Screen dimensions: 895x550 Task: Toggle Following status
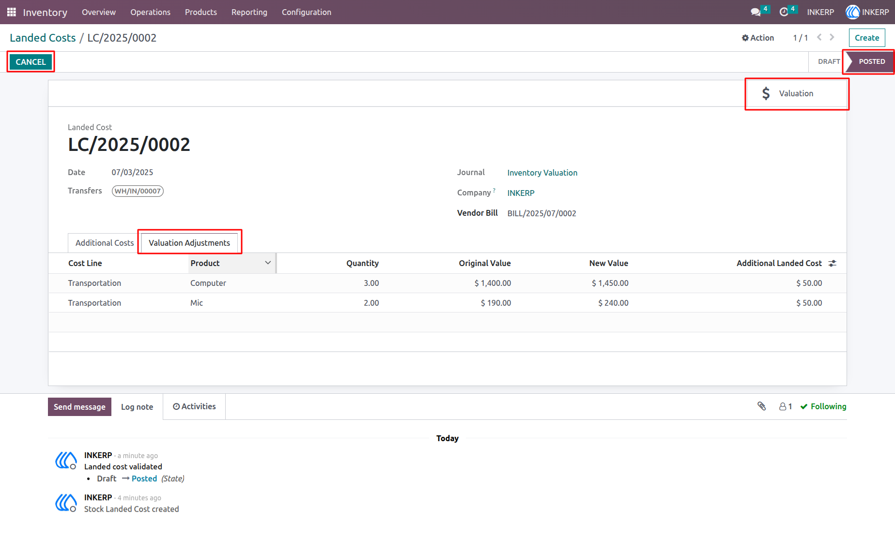click(x=823, y=406)
